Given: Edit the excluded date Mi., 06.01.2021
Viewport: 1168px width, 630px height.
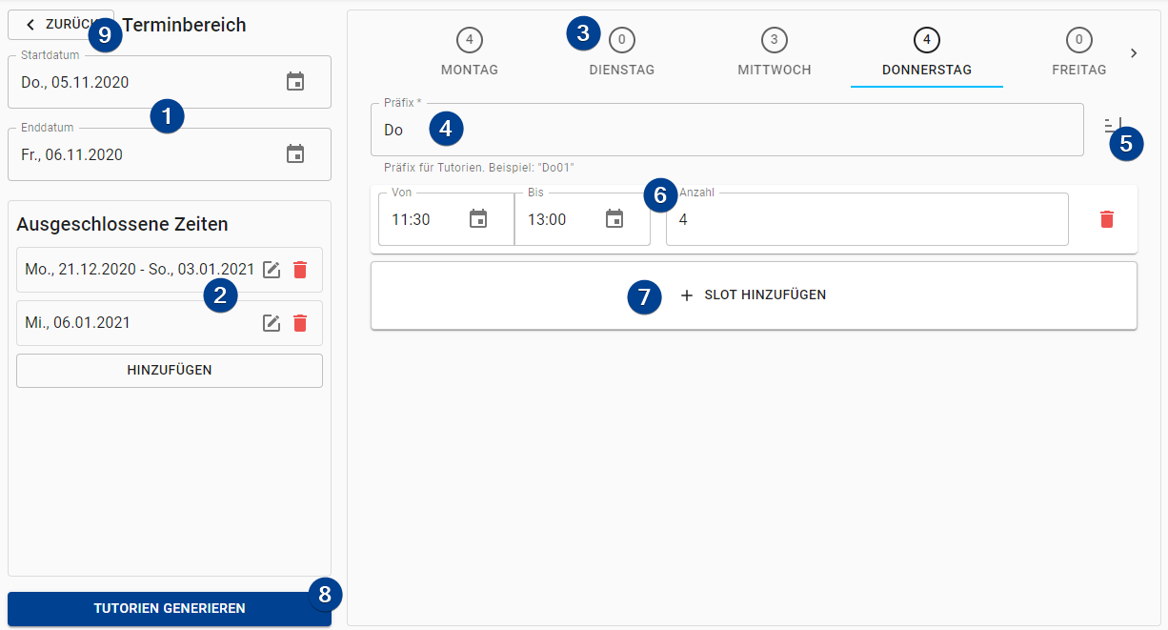Looking at the screenshot, I should tap(272, 323).
